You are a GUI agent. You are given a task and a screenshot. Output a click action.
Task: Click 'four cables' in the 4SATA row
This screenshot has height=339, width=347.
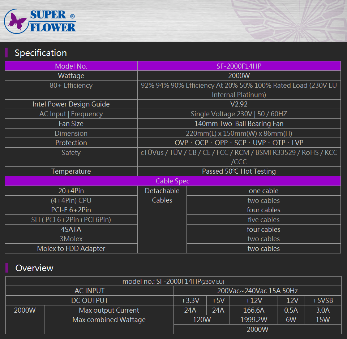tap(264, 229)
